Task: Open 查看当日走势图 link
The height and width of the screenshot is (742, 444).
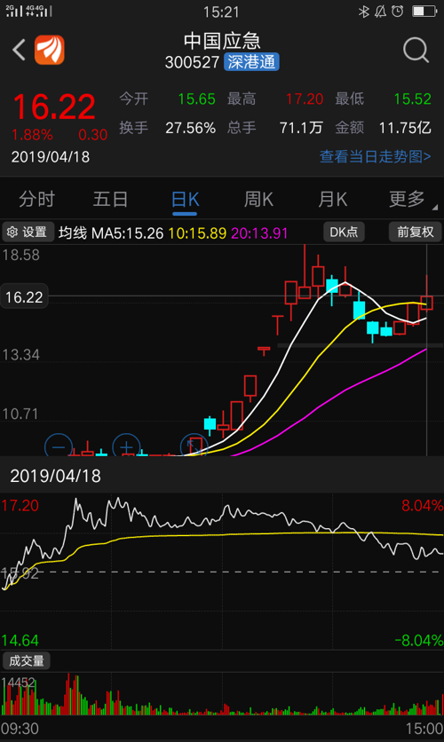Action: click(x=375, y=156)
